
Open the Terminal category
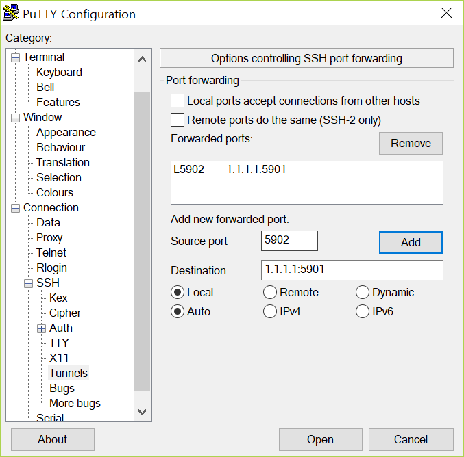(x=44, y=57)
